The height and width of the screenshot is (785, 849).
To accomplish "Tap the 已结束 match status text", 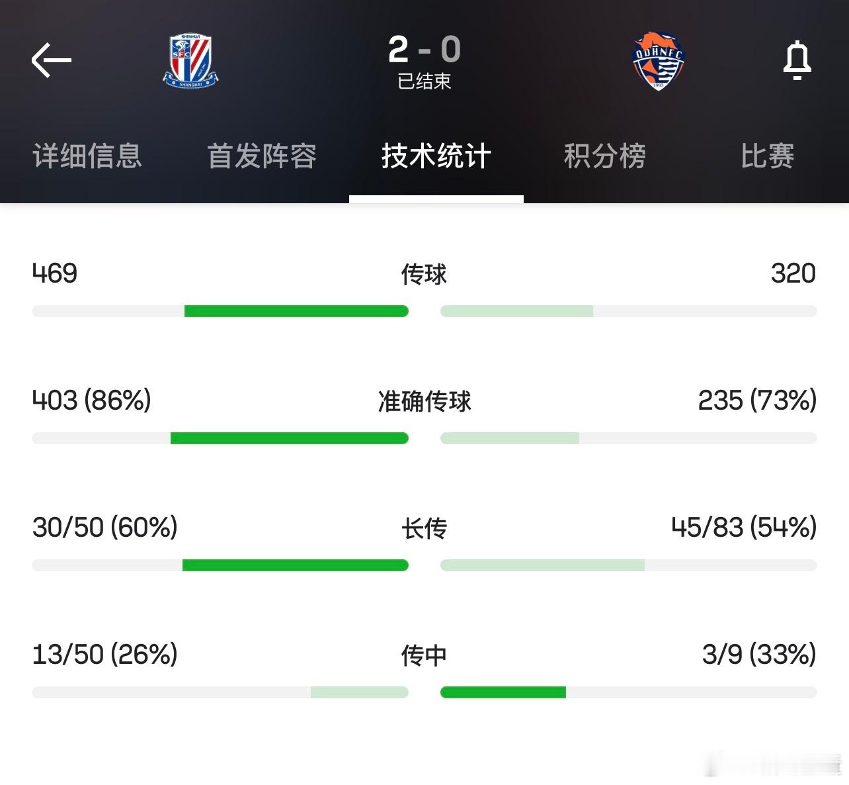I will coord(425,81).
